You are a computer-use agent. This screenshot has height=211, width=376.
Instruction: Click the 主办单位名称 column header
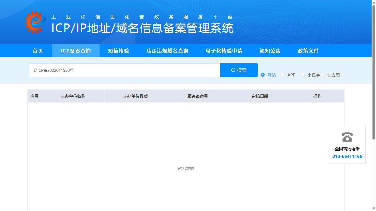click(73, 96)
